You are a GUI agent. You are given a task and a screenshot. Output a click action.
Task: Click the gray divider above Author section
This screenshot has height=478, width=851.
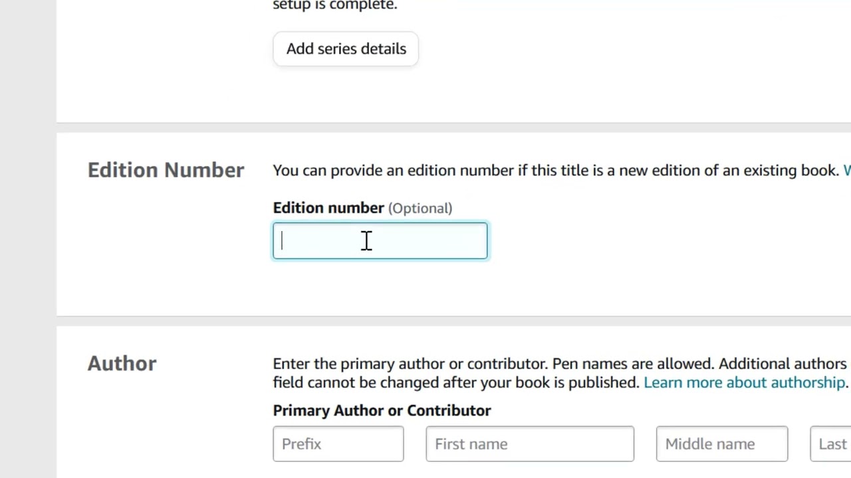tap(453, 321)
